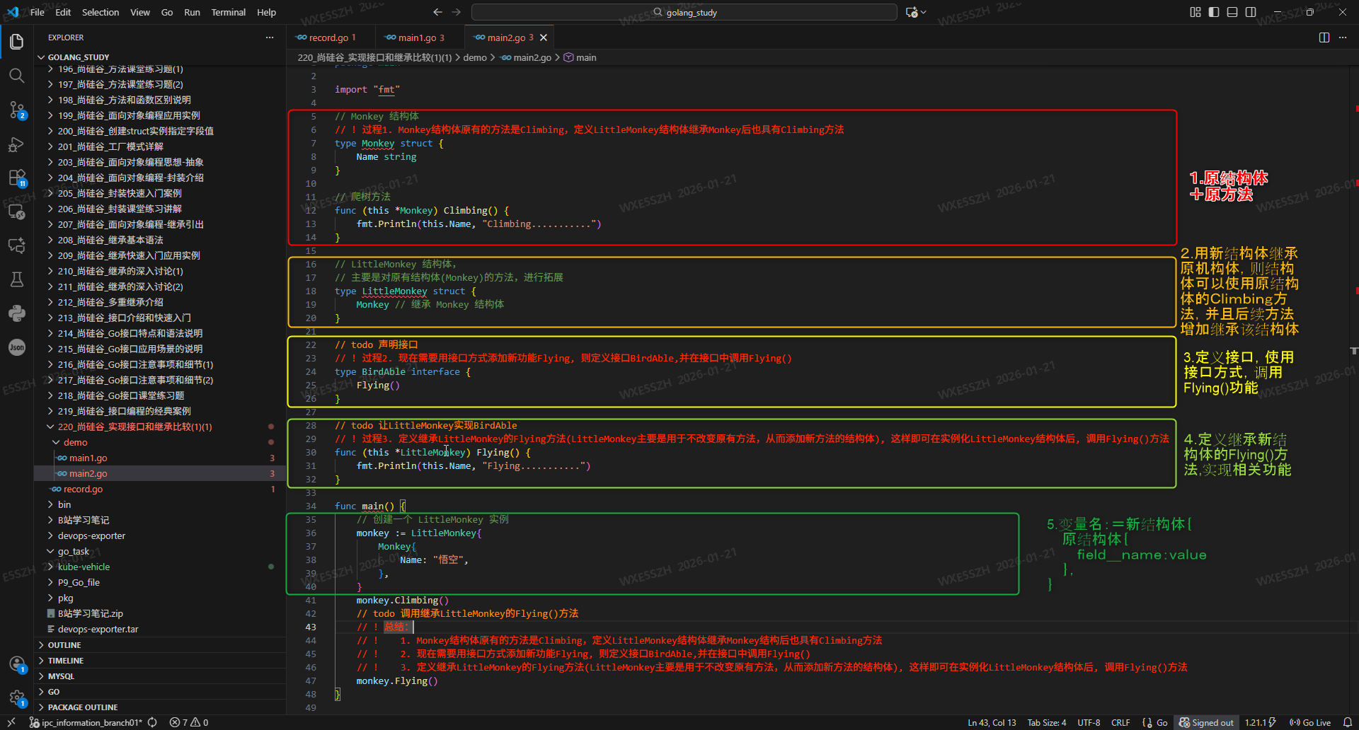The height and width of the screenshot is (730, 1359).
Task: Change the Tab Size: 4 setting
Action: point(1047,722)
